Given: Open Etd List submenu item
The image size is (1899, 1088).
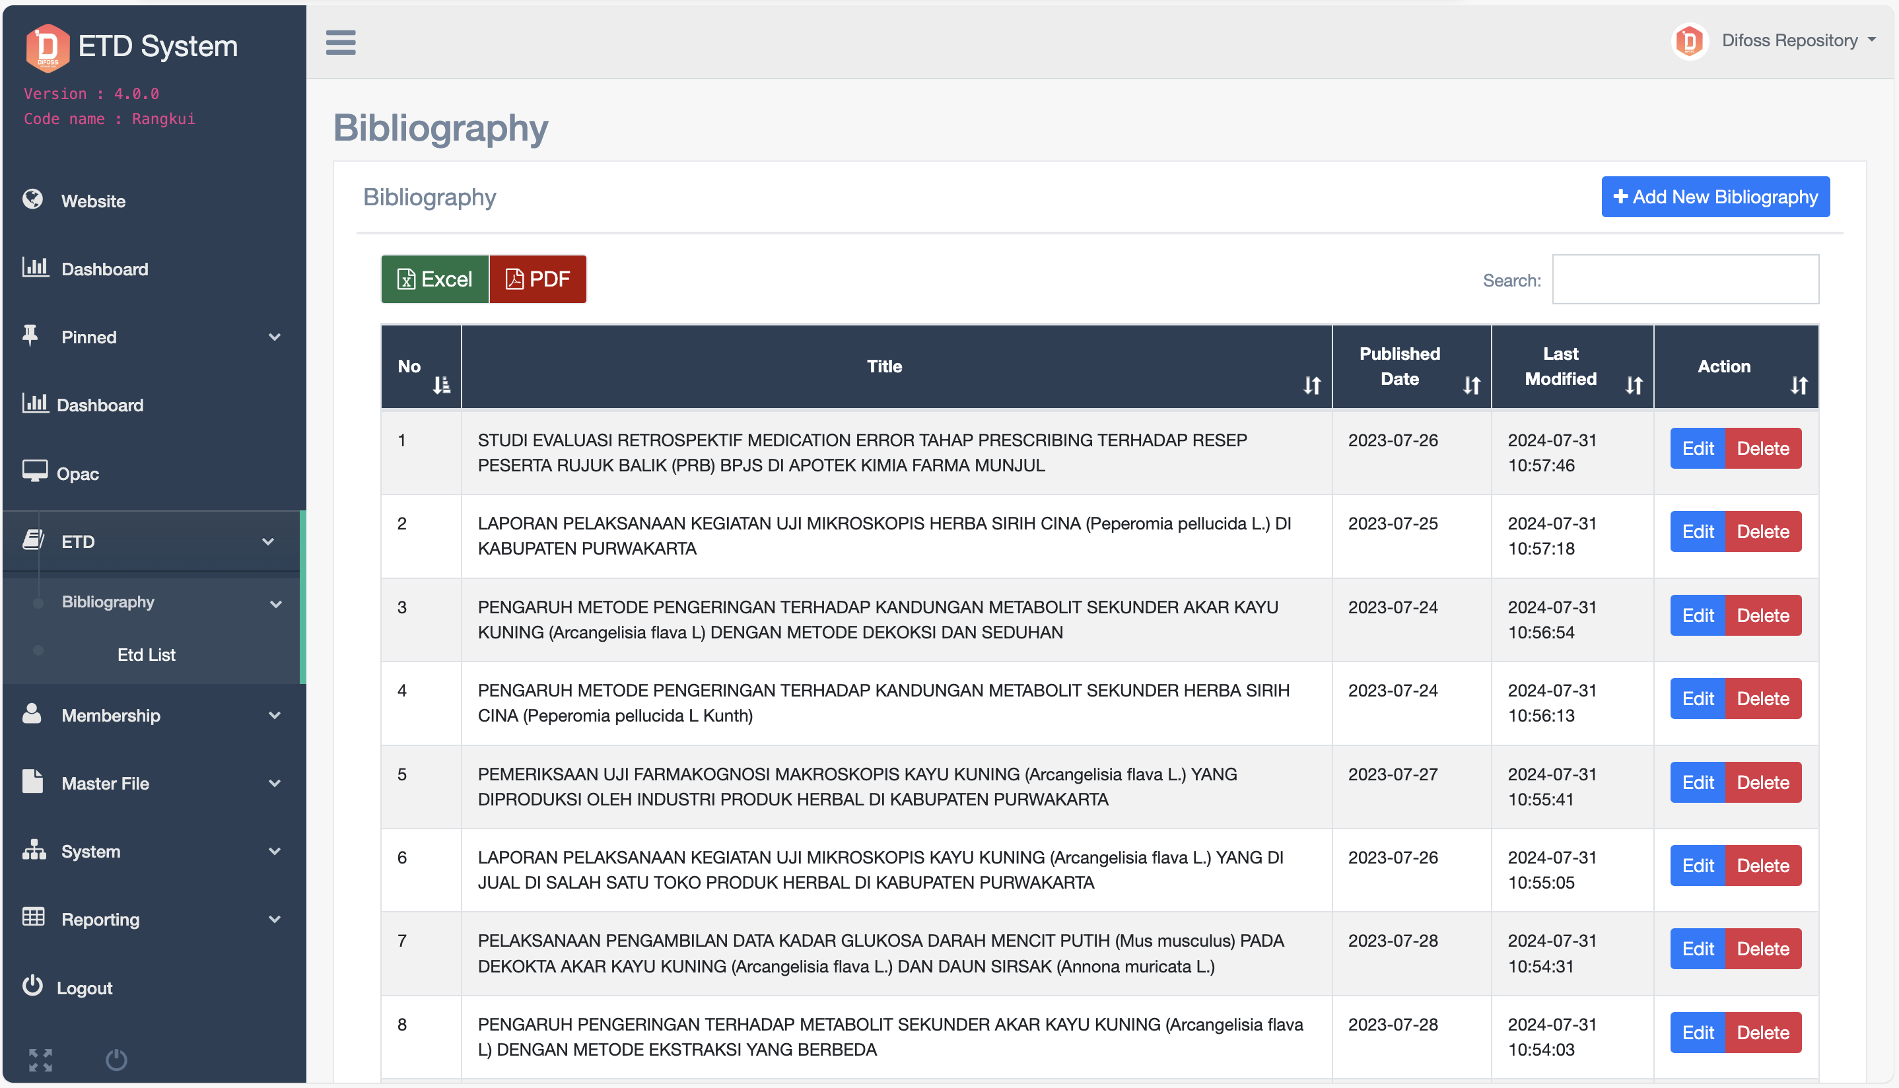Looking at the screenshot, I should pos(147,655).
